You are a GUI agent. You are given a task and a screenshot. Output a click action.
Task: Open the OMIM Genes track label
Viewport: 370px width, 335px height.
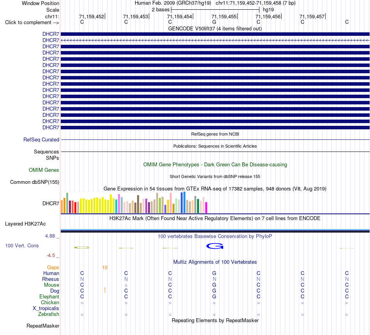coord(44,170)
